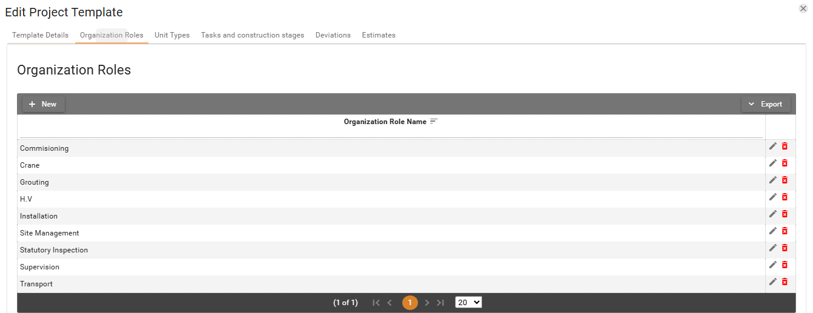Click the role name filter field
Viewport: 813px width, 313px height.
coord(391,133)
